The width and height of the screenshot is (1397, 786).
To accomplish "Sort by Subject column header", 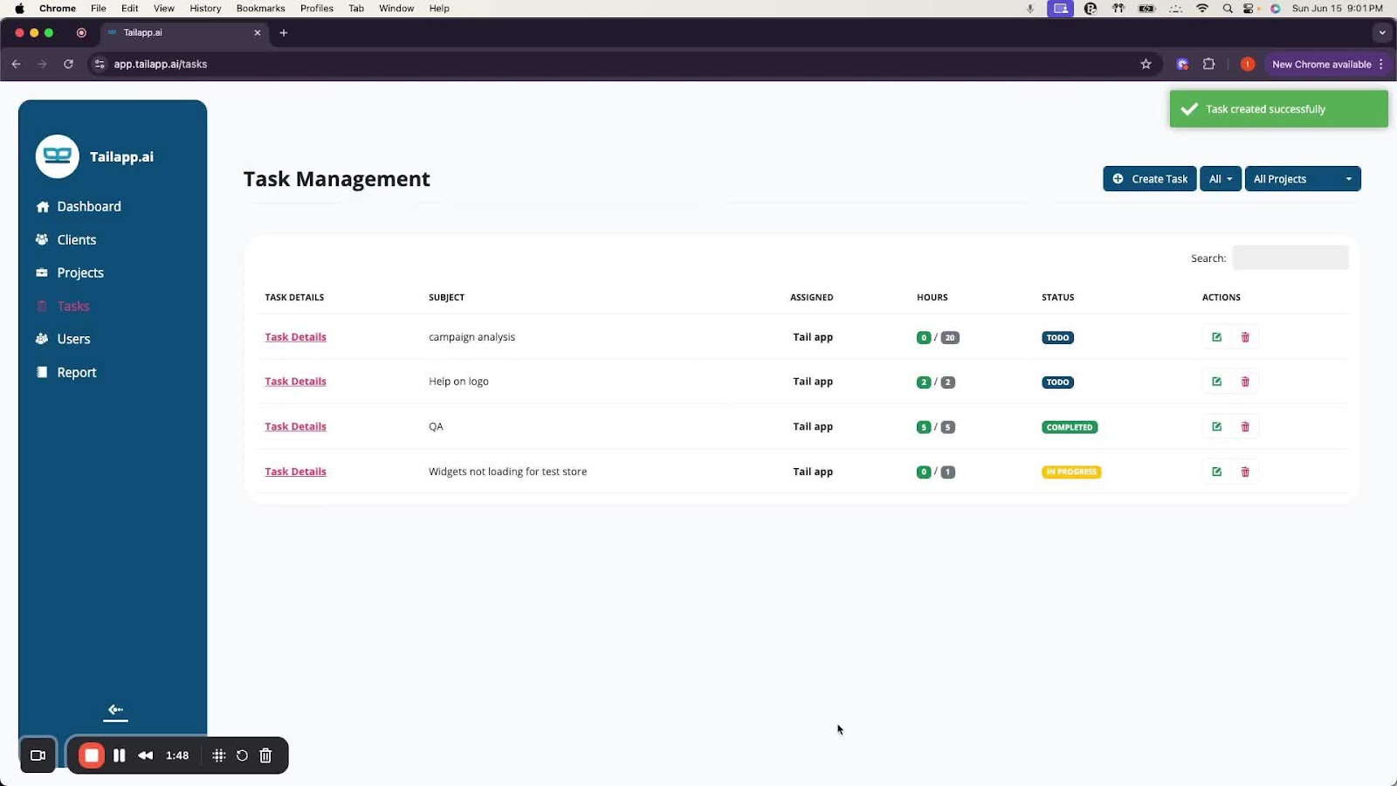I will tap(446, 298).
